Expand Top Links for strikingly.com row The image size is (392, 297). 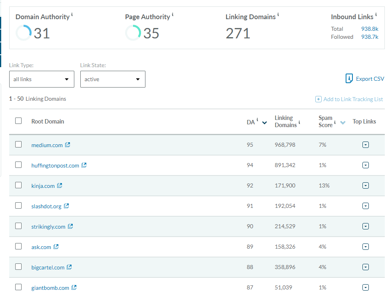tap(365, 226)
